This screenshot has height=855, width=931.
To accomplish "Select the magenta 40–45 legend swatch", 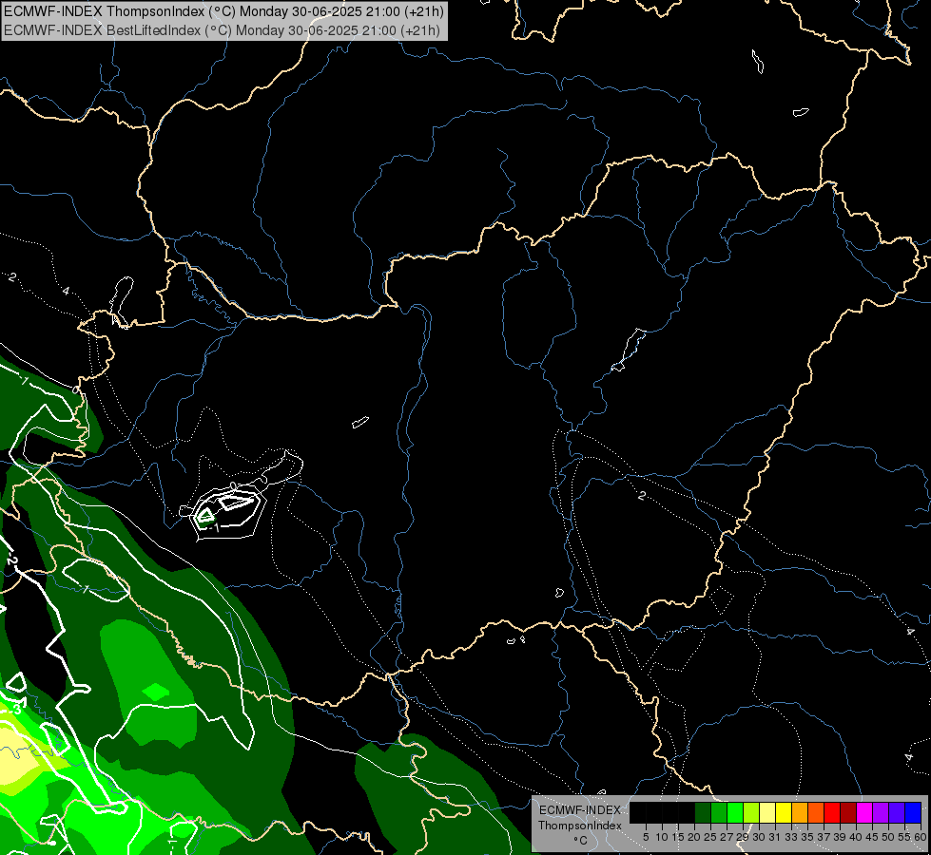I will pos(864,812).
